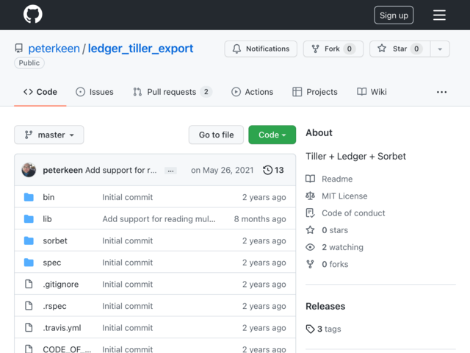Click the Sign up button
Screen dimensions: 470x353
pos(394,15)
